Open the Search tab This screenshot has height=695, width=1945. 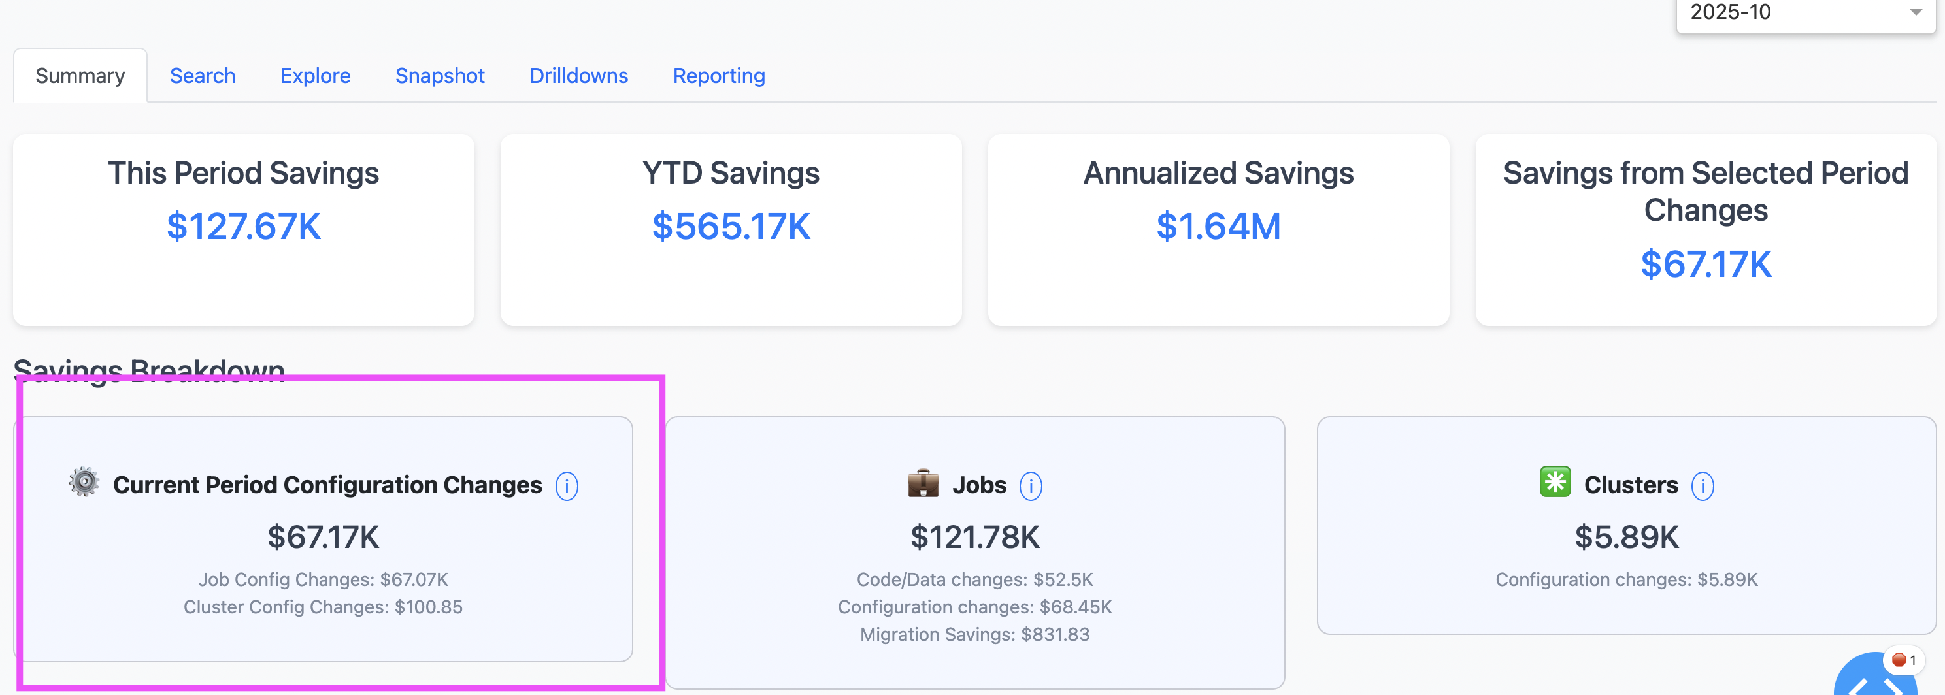pos(203,76)
